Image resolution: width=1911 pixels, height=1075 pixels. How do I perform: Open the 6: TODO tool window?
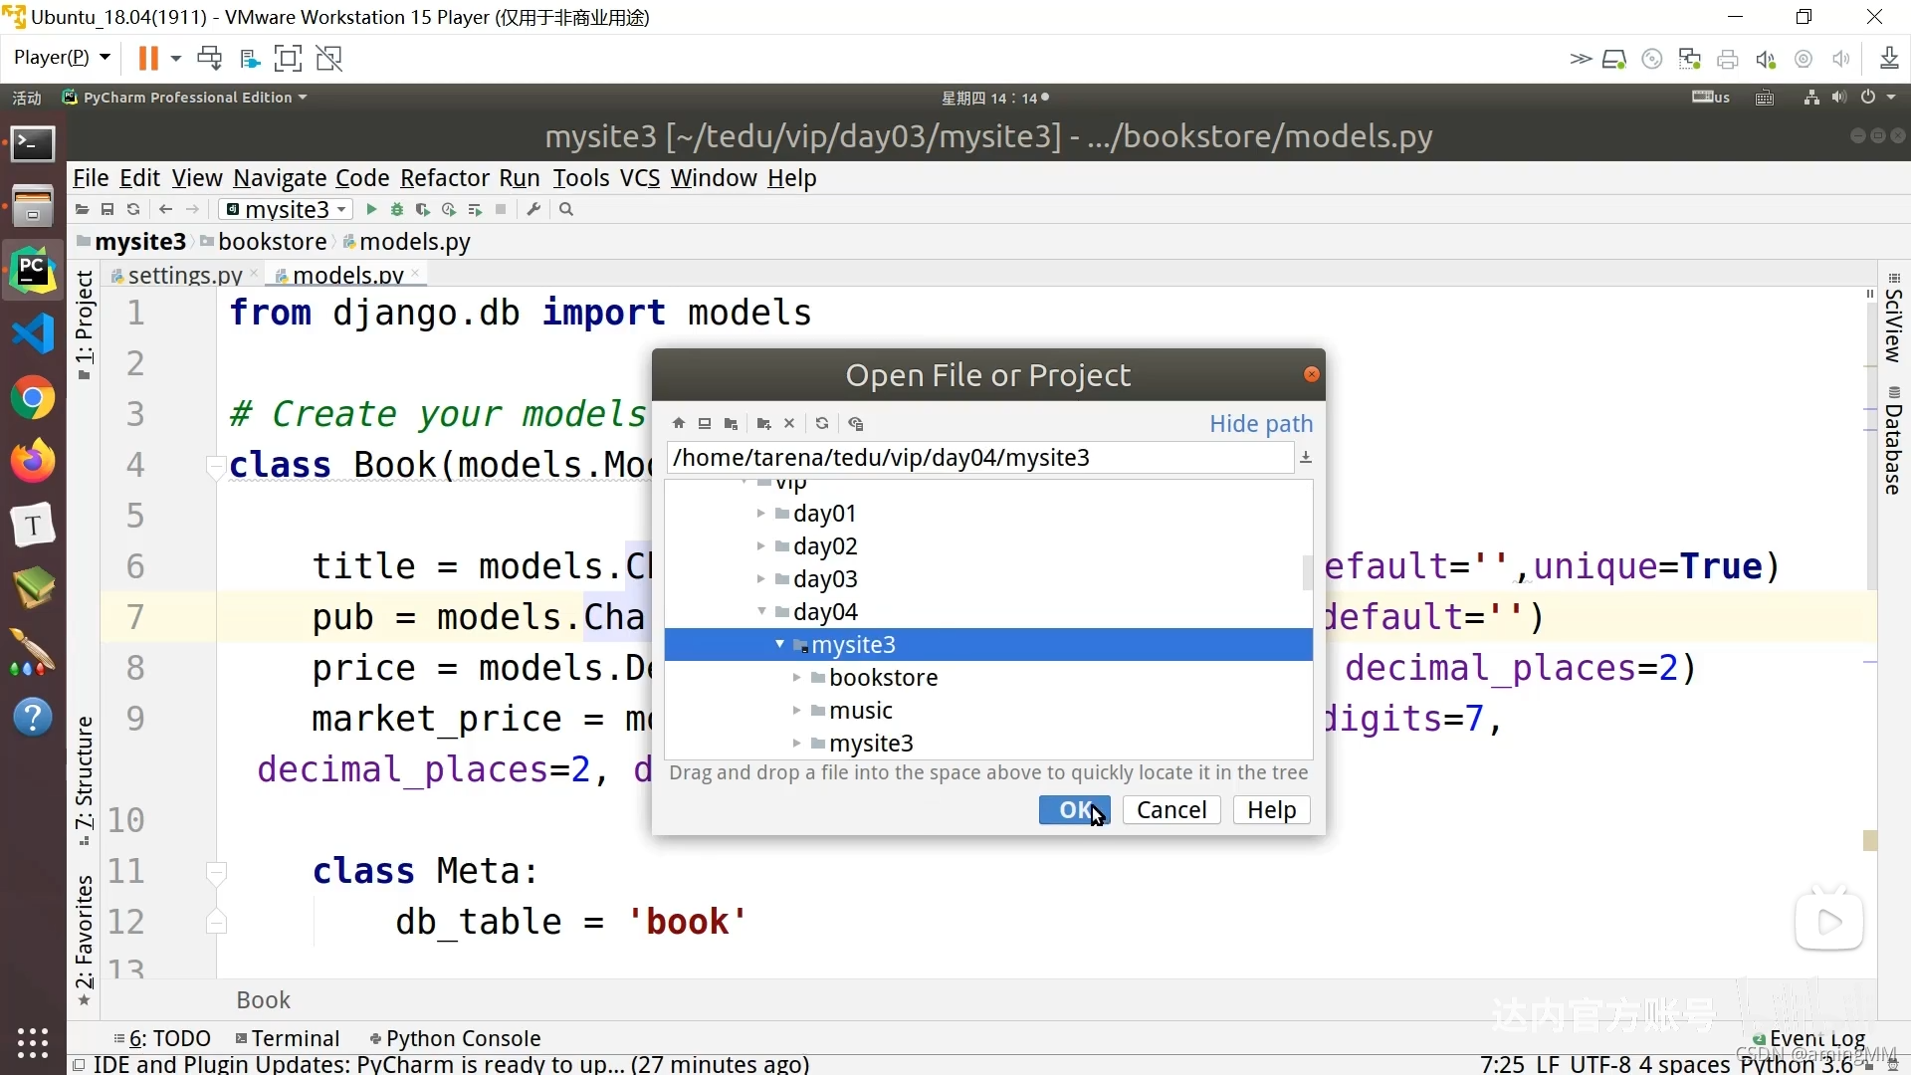tap(162, 1038)
